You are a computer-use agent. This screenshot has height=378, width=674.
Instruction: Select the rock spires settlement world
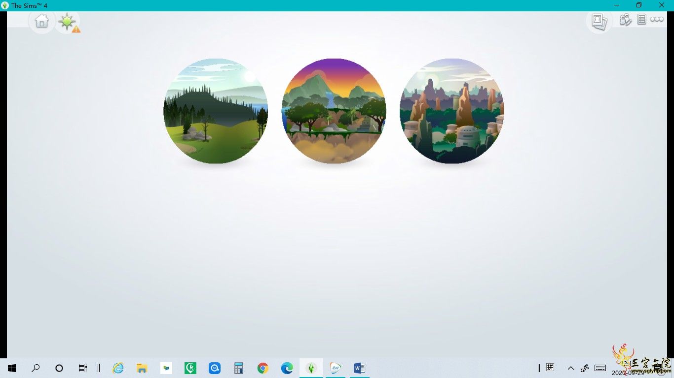[452, 111]
